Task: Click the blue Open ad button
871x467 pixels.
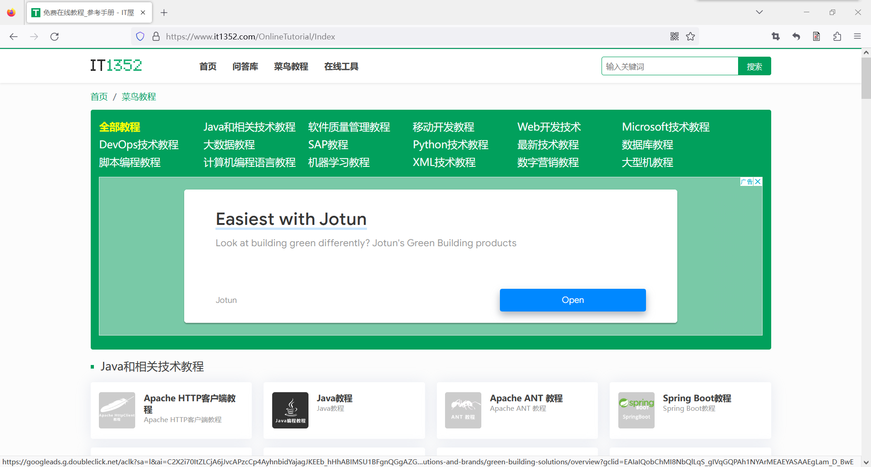Action: click(x=573, y=300)
